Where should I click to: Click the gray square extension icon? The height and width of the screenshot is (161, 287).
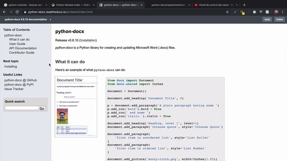[x=267, y=12]
